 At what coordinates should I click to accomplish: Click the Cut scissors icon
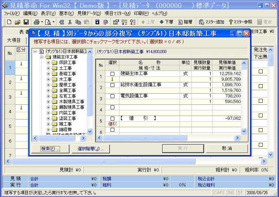70,22
